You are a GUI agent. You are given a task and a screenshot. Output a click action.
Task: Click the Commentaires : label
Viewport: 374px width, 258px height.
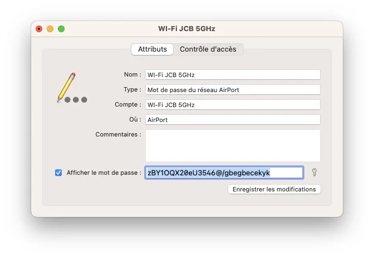pyautogui.click(x=119, y=134)
